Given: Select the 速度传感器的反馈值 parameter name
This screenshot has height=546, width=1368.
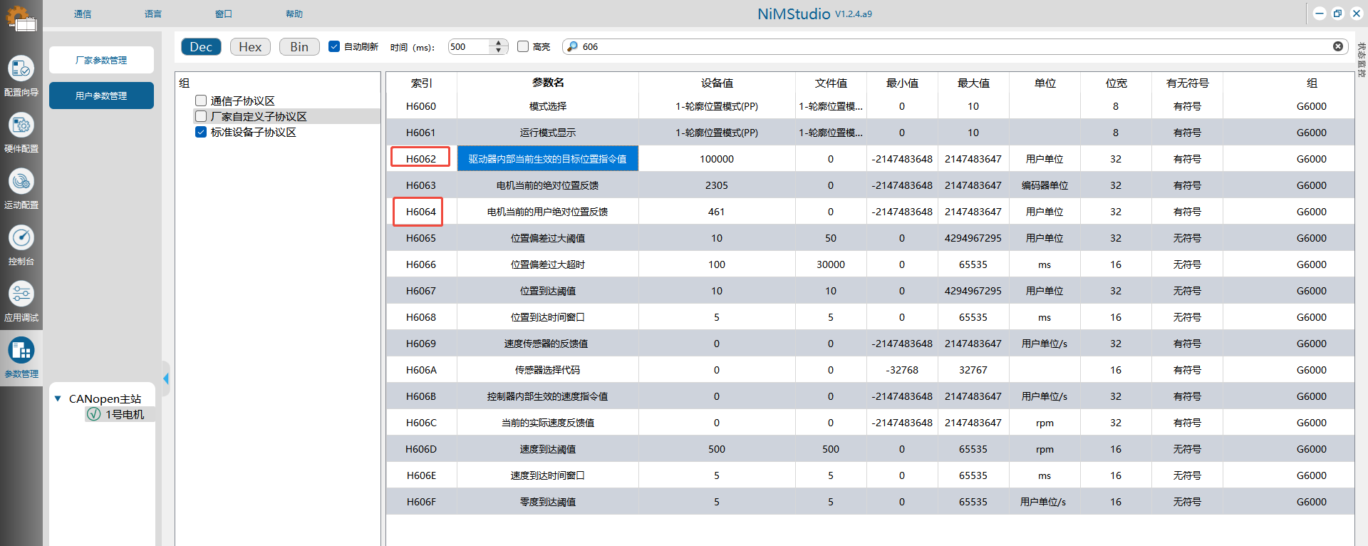Looking at the screenshot, I should tap(548, 344).
